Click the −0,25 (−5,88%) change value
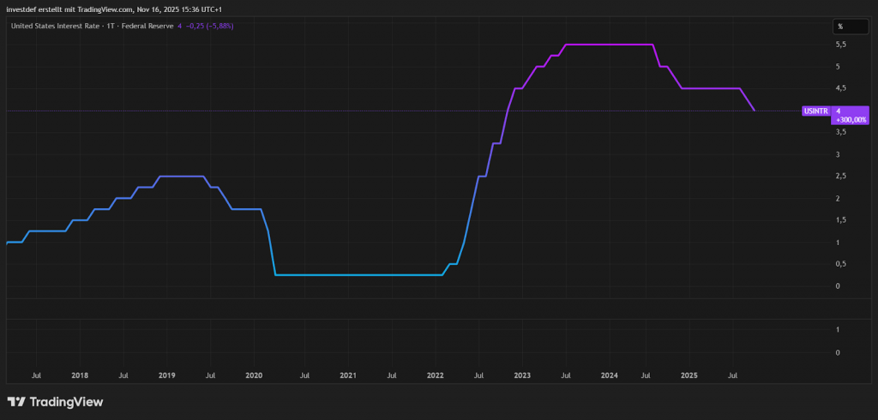Image resolution: width=878 pixels, height=420 pixels. tap(209, 26)
